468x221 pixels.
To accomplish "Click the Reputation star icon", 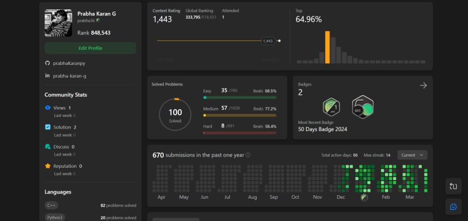I will point(47,166).
